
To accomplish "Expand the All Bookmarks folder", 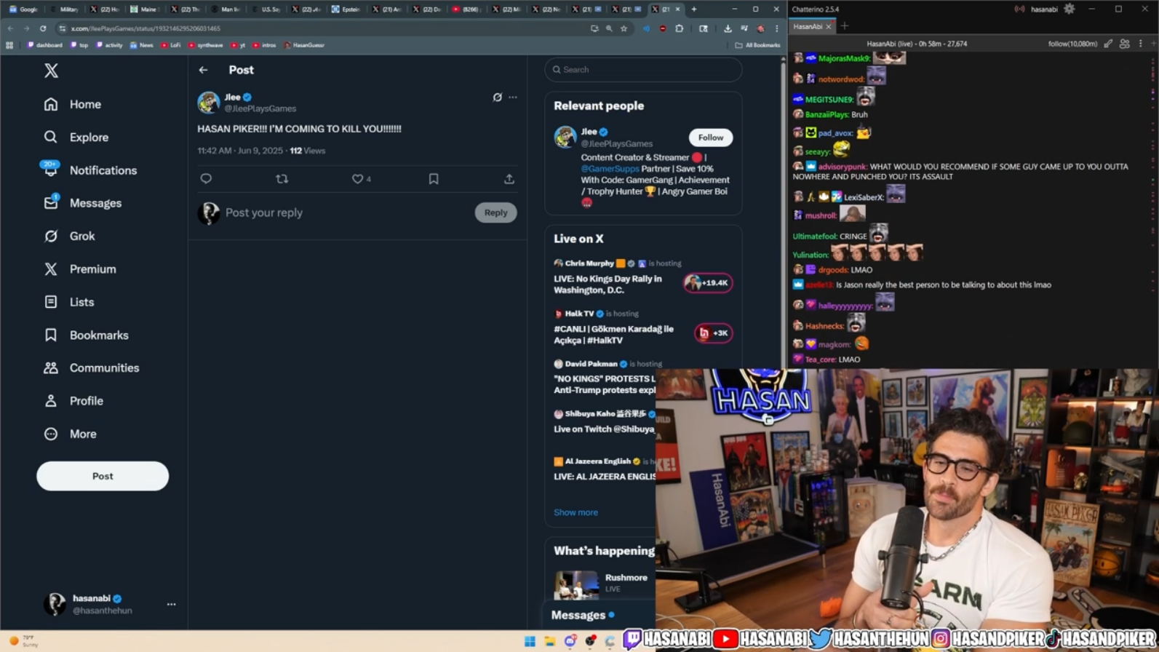I will (x=758, y=45).
